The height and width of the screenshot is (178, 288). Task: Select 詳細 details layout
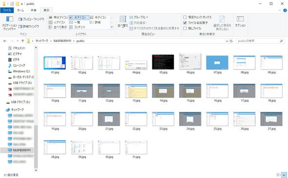point(95,22)
